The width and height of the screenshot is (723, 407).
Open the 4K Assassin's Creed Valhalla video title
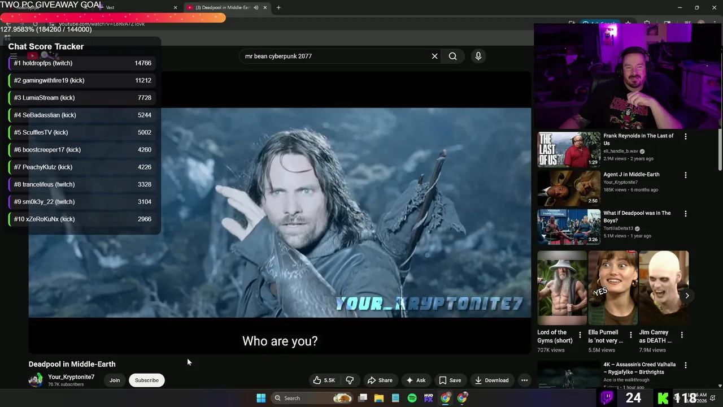tap(639, 369)
